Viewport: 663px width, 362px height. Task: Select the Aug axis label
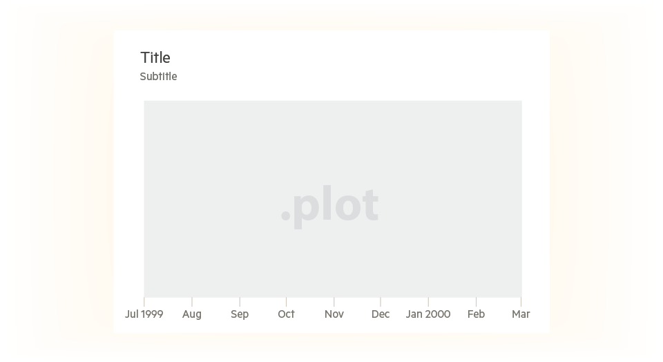(x=192, y=314)
